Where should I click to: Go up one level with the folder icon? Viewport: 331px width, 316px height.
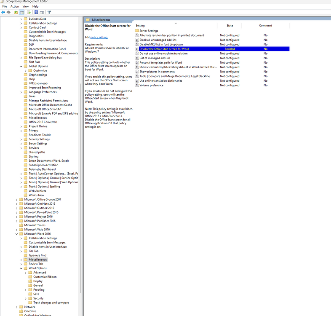(16, 13)
